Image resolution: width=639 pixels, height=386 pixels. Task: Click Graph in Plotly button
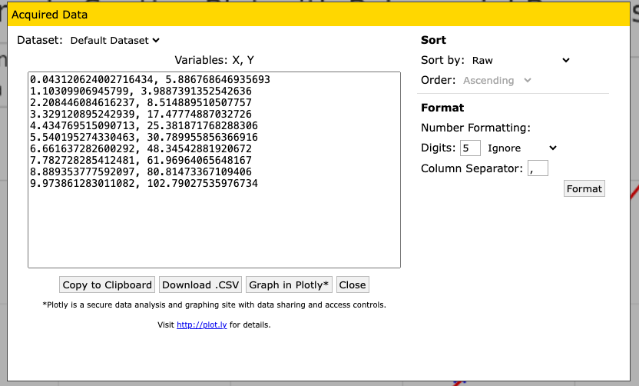(x=289, y=285)
